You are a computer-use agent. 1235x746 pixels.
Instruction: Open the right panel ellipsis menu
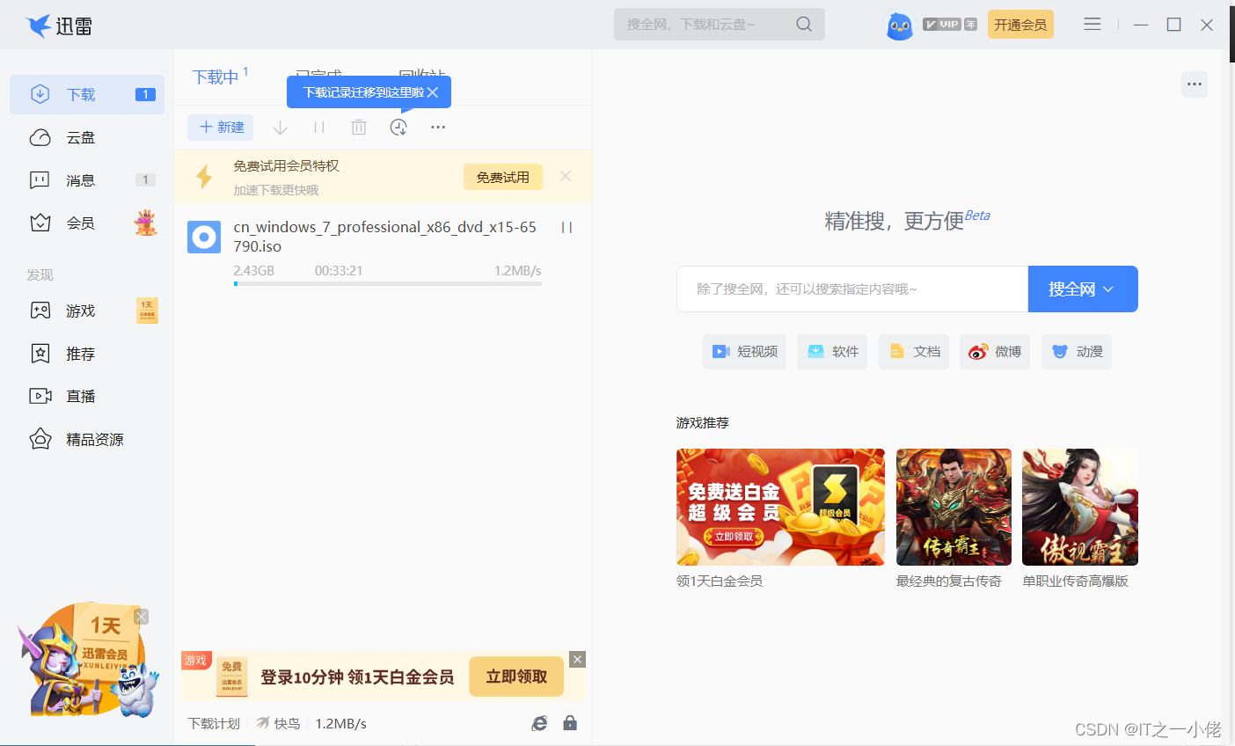tap(1195, 84)
